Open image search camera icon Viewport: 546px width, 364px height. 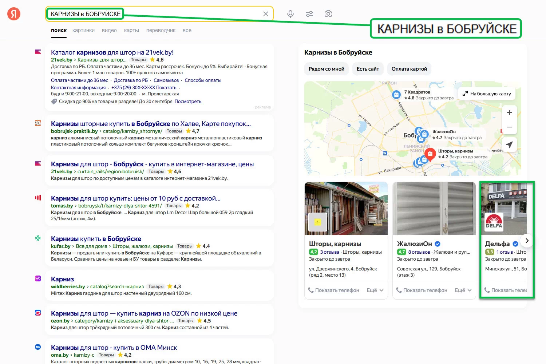[328, 14]
